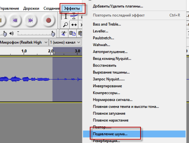Click the Cut scissors icon
189x143 pixels.
pos(64,33)
